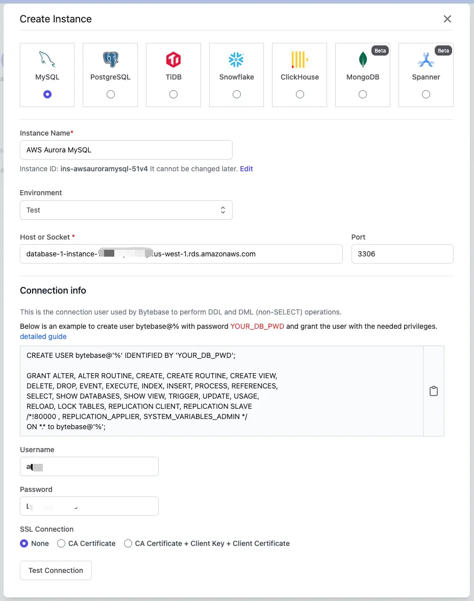474x601 pixels.
Task: Click the Create Instance dialog title
Action: (56, 19)
